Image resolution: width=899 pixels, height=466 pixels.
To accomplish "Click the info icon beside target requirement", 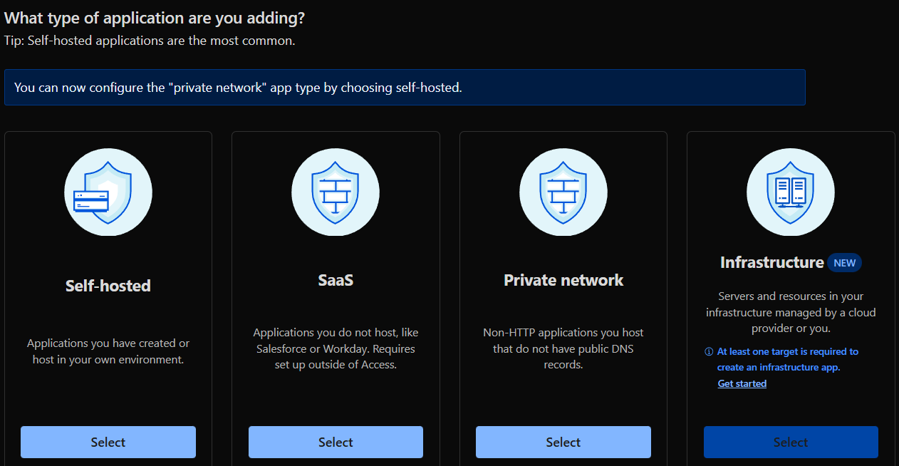I will click(709, 352).
